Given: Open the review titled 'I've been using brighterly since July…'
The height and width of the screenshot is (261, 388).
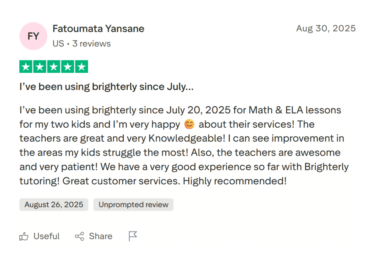Looking at the screenshot, I should (x=106, y=86).
